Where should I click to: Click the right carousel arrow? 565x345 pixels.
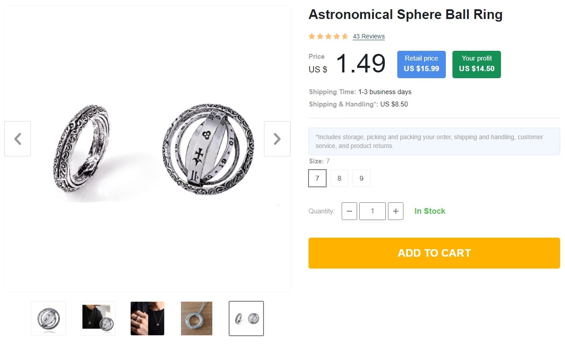[x=277, y=139]
